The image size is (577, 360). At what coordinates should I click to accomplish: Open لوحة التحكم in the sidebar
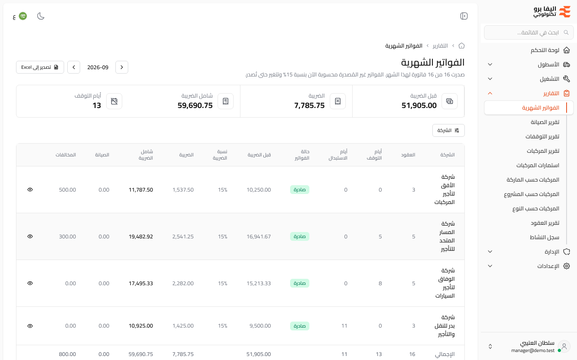pyautogui.click(x=529, y=50)
